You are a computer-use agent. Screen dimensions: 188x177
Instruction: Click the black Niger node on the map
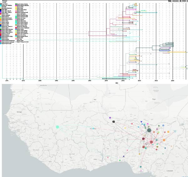coord(113,122)
